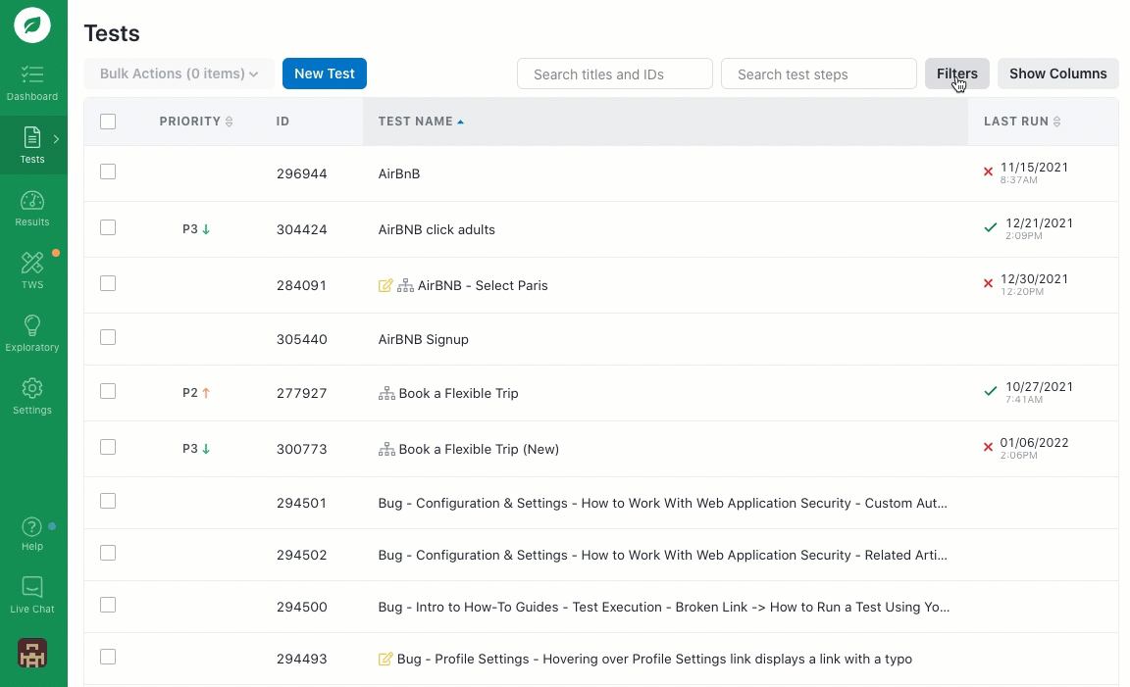This screenshot has width=1130, height=687.
Task: Click passed checkmark for AirBNB click adults run
Action: point(990,227)
